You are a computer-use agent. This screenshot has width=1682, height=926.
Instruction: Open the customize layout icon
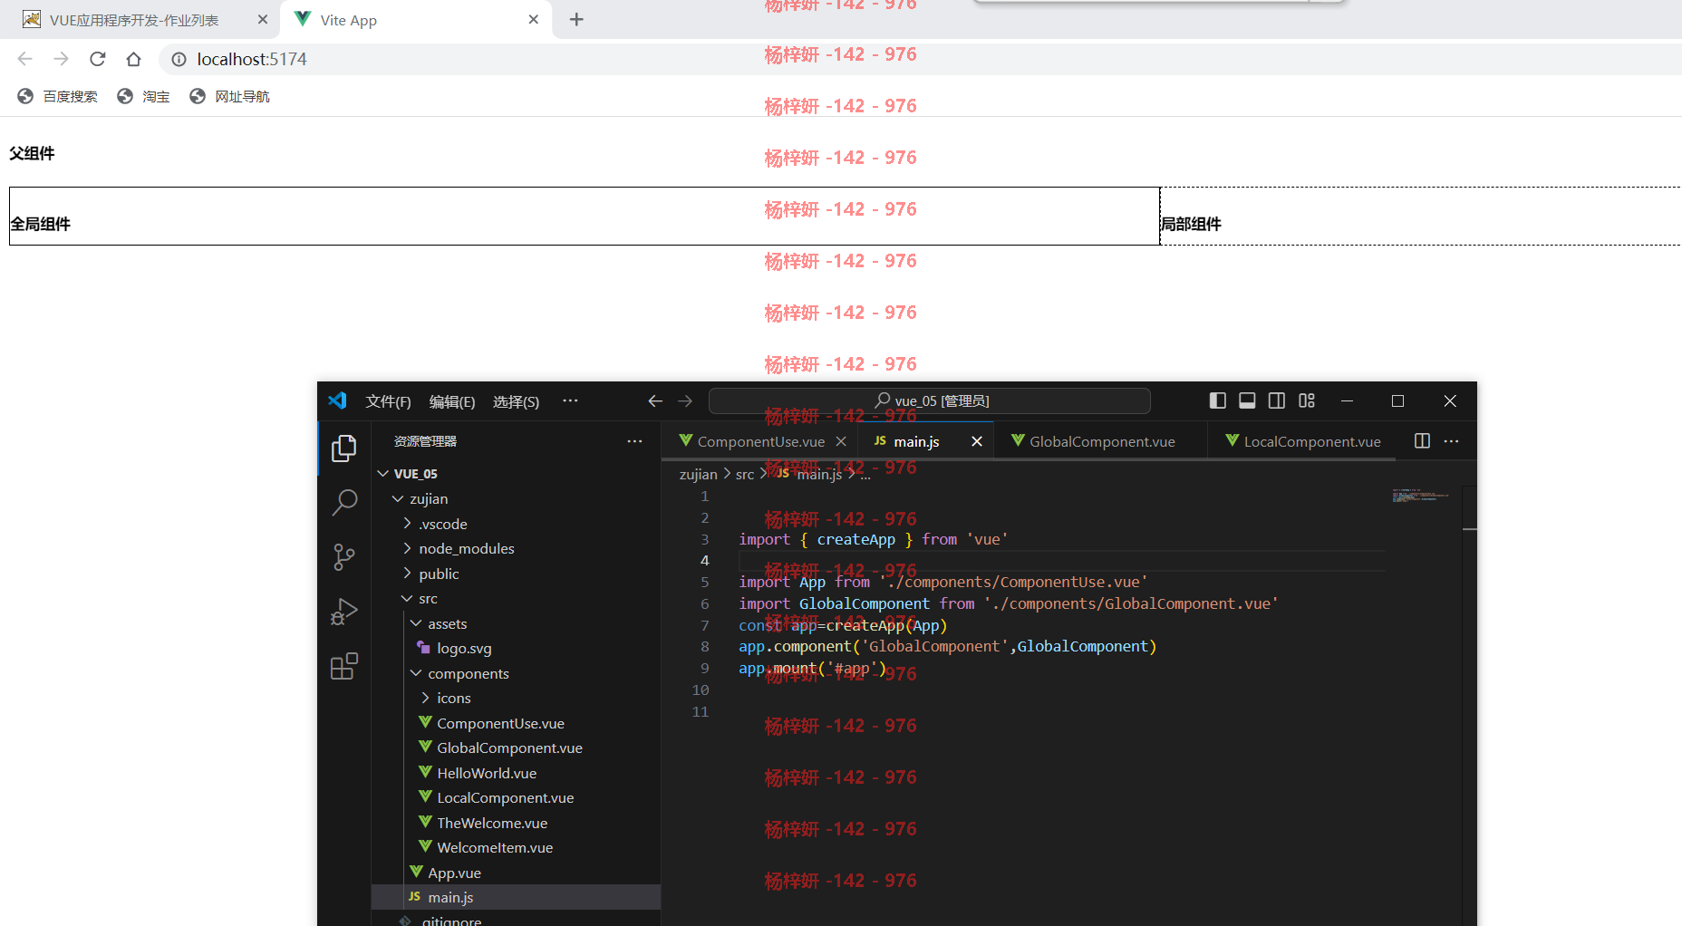click(x=1307, y=400)
